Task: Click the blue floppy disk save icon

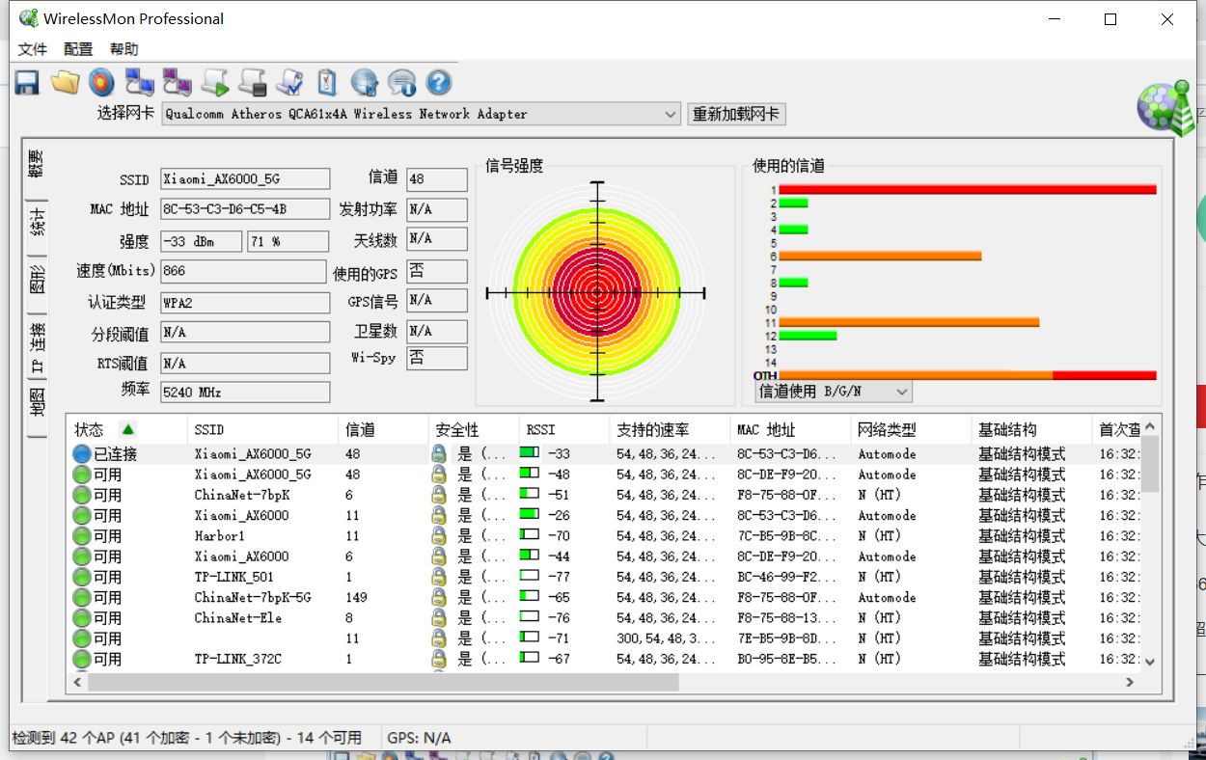Action: click(27, 83)
